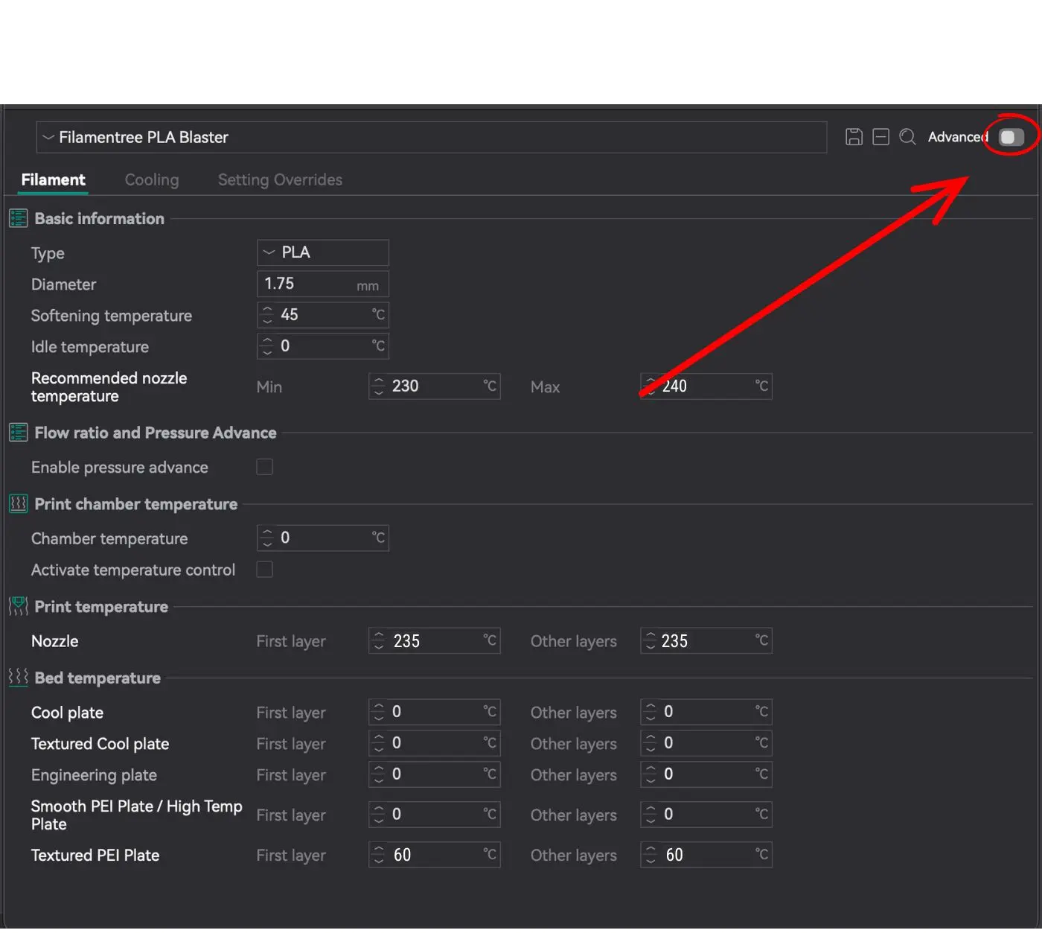
Task: Click the delete preset icon next to save
Action: (x=880, y=137)
